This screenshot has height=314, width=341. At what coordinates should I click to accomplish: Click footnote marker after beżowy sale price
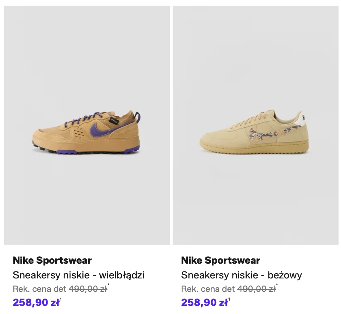(x=229, y=300)
